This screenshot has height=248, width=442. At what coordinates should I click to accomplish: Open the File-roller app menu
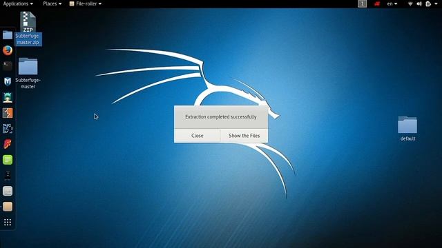tap(86, 3)
